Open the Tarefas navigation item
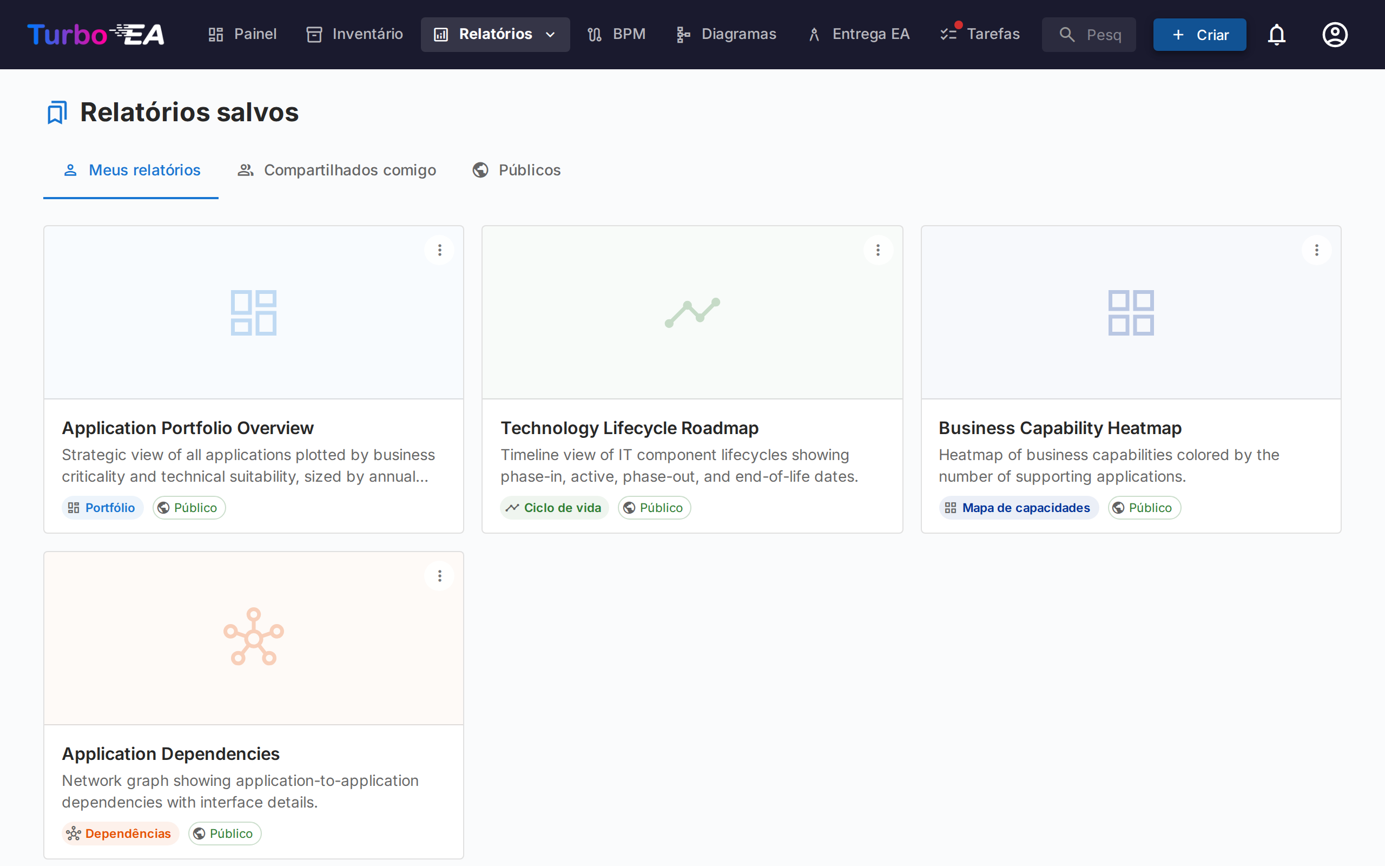The image size is (1385, 866). point(980,34)
